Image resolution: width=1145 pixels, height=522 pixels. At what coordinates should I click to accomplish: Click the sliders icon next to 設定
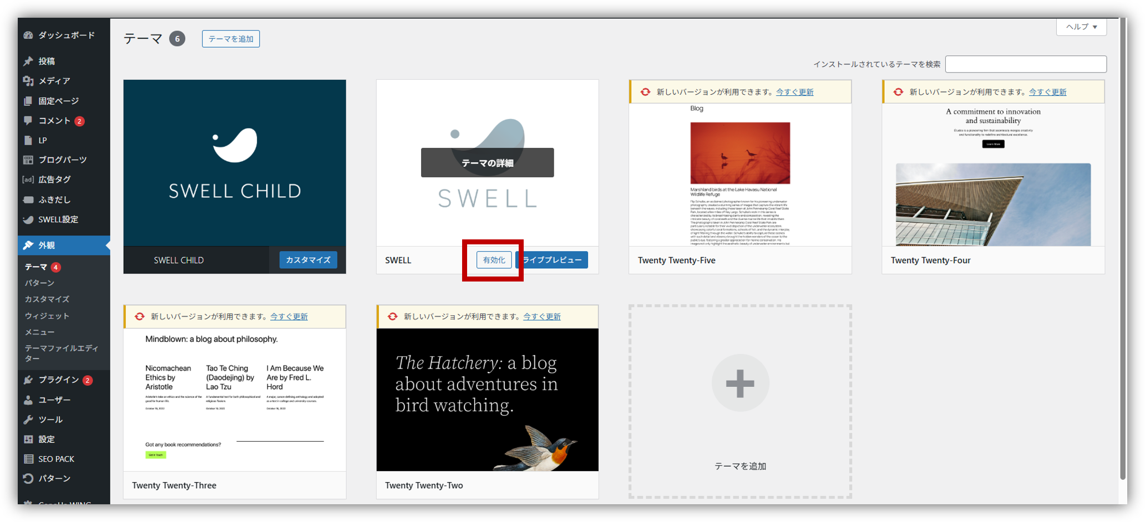[x=28, y=439]
